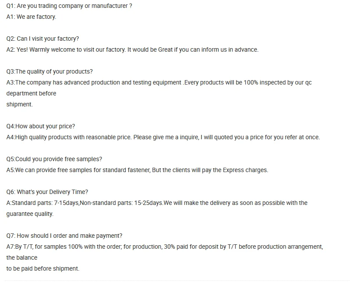The image size is (350, 282).
Task: Click the standalone word 'shipment.' under A3
Action: coord(19,104)
